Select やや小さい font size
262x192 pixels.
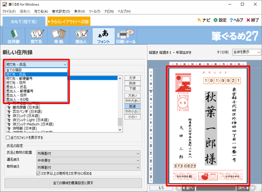tap(133, 111)
